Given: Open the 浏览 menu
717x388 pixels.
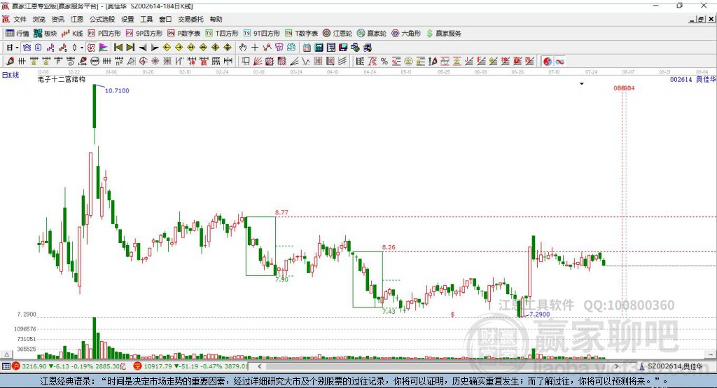Looking at the screenshot, I should [x=39, y=19].
